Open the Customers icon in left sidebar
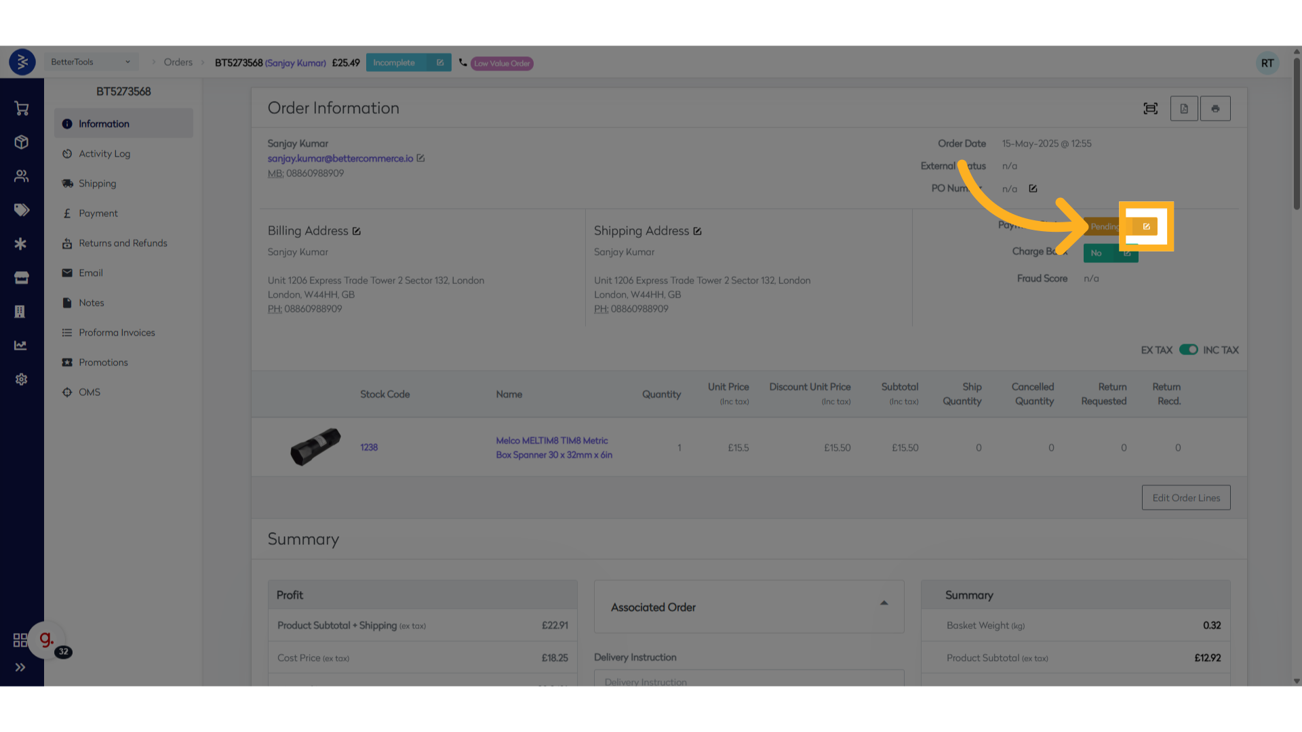Screen dimensions: 1302x732 pos(21,176)
